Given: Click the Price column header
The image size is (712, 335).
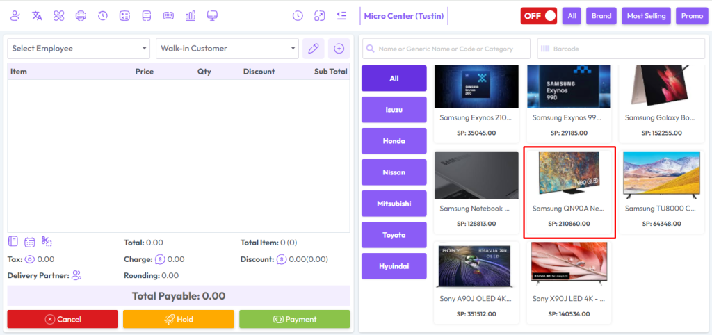Looking at the screenshot, I should pyautogui.click(x=145, y=72).
